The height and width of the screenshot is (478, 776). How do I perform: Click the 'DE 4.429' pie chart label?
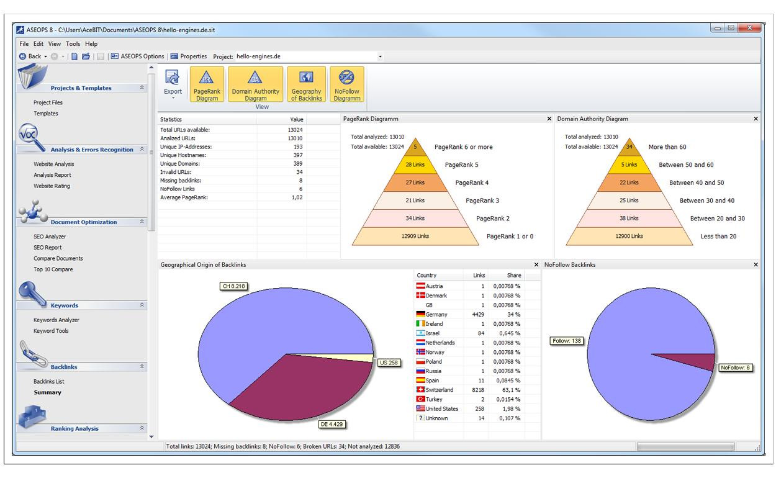click(x=332, y=425)
